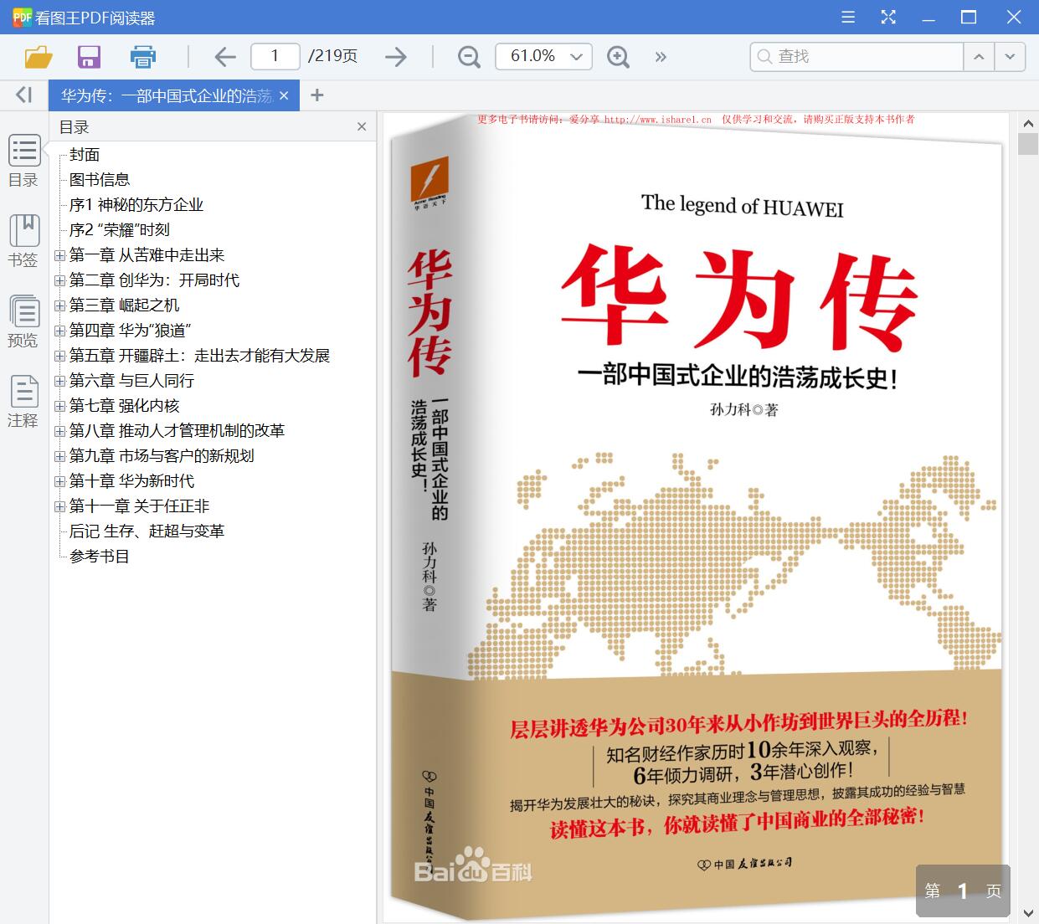Collapse the left sidebar panel
Viewport: 1039px width, 924px height.
23,95
